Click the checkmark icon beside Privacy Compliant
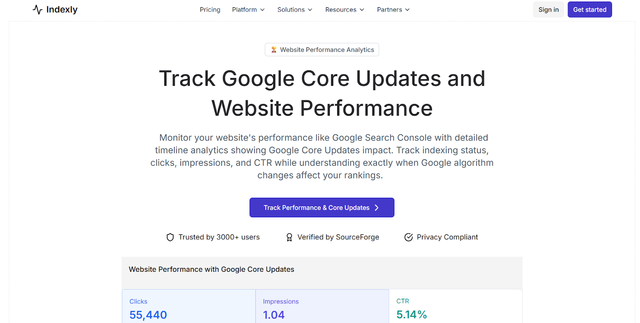The width and height of the screenshot is (640, 323). point(408,237)
